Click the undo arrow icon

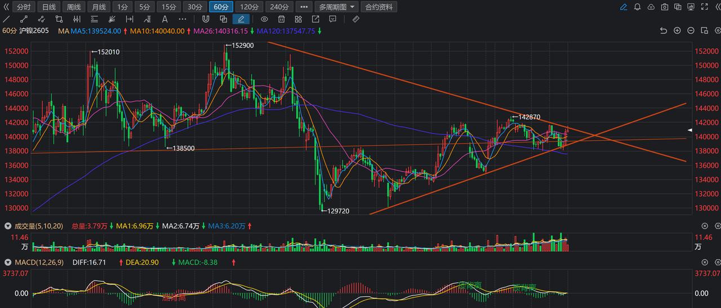click(x=664, y=31)
